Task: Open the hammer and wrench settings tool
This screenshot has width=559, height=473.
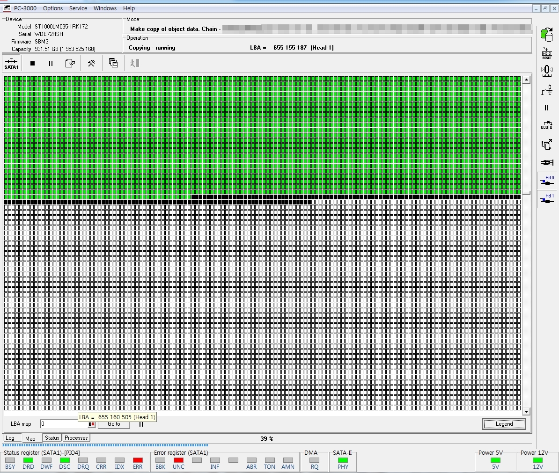Action: pos(91,64)
